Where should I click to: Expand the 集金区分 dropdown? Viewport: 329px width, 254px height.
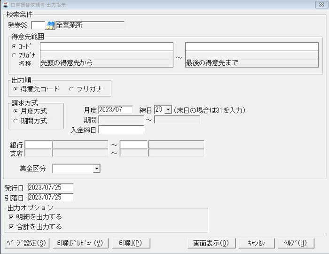point(96,168)
